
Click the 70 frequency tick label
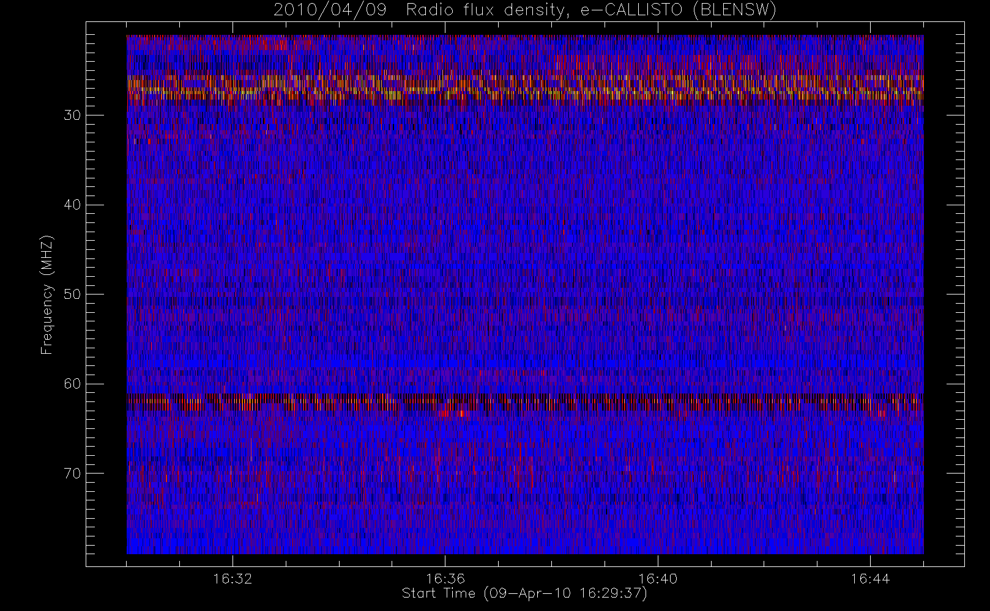coord(72,474)
